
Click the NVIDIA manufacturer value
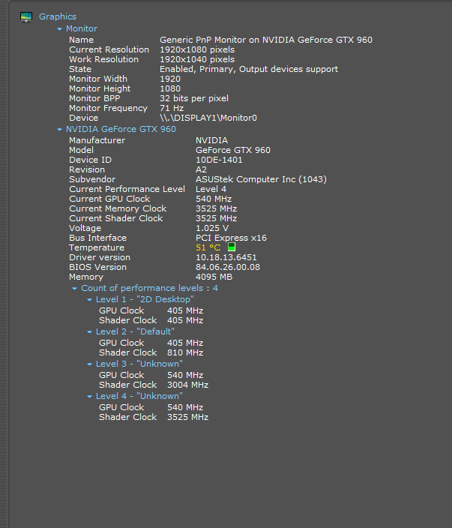(211, 140)
